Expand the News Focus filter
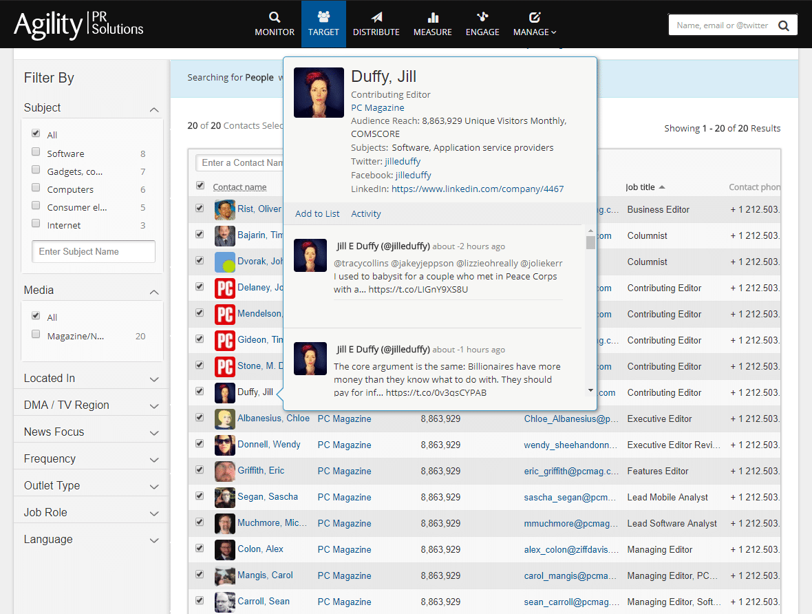Screen dimensions: 812x614 [x=154, y=433]
